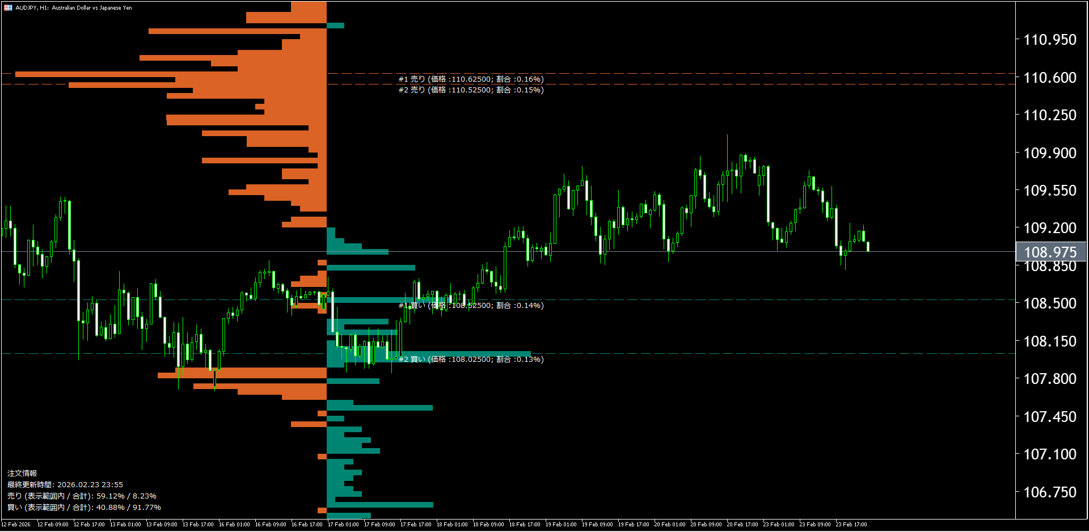
Task: Click the '17 Feb 09:00' time axis label
Action: (x=379, y=525)
